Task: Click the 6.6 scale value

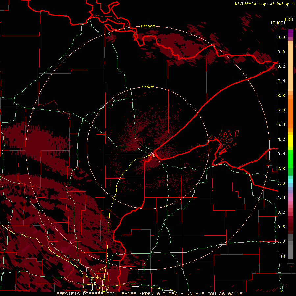Action: [x=281, y=95]
